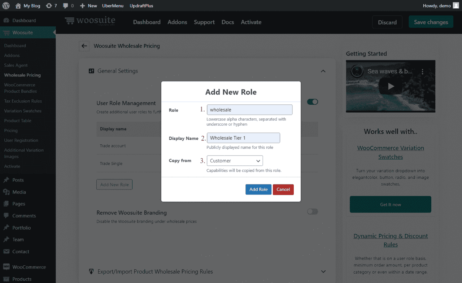Play the Getting Started video
Viewport: 462px width, 283px height.
(x=391, y=86)
